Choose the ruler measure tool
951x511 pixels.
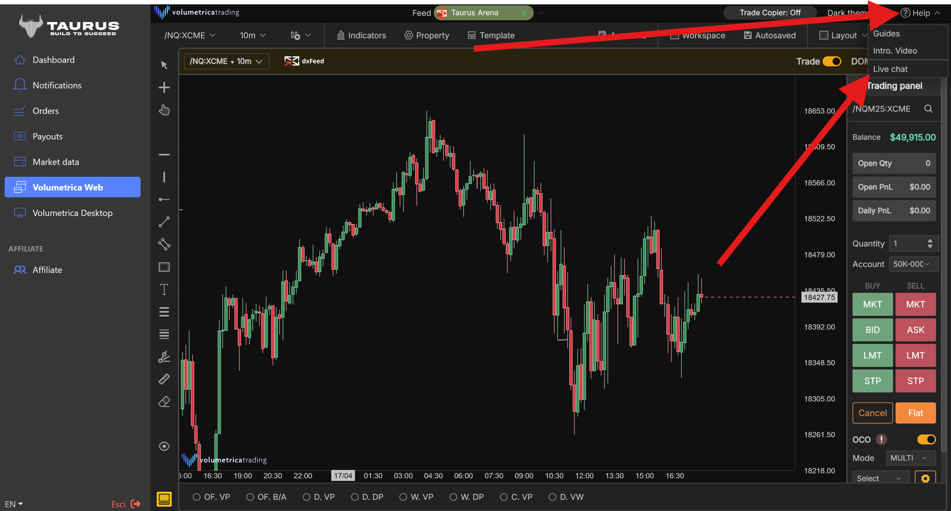[x=164, y=379]
